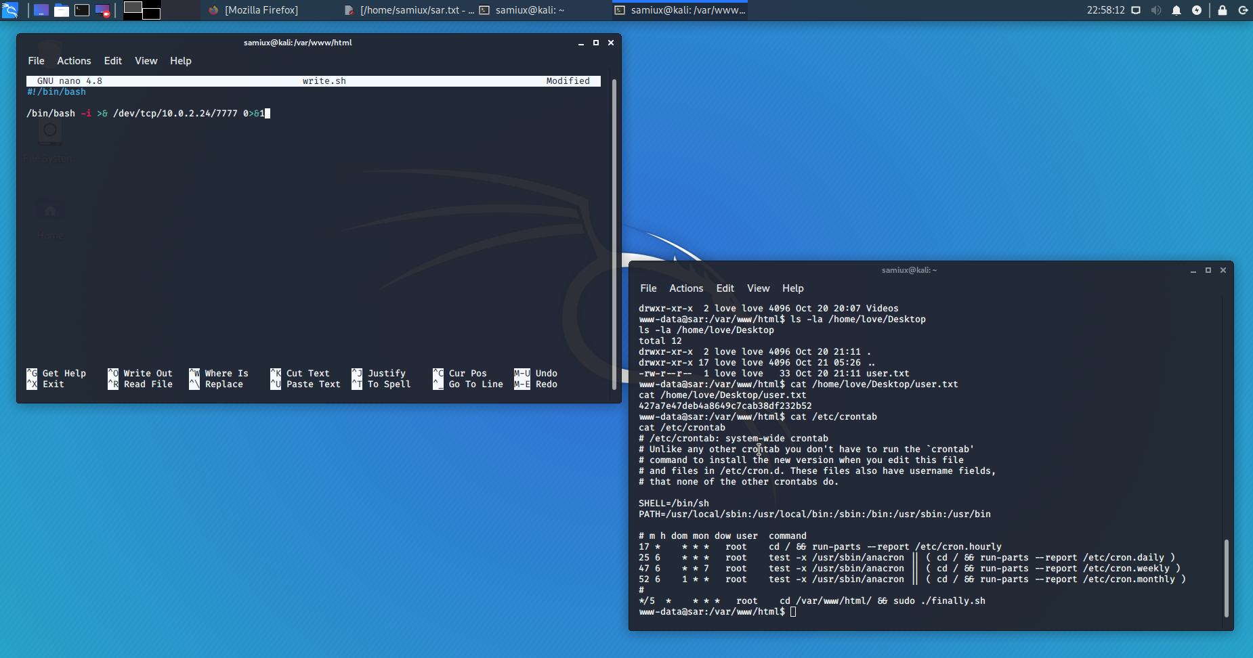
Task: Switch to the second workspace thumbnail
Action: click(x=152, y=14)
